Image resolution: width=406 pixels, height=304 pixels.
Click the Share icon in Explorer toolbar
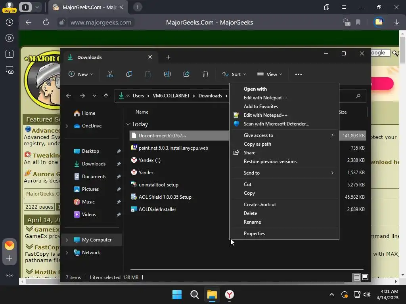click(x=186, y=74)
